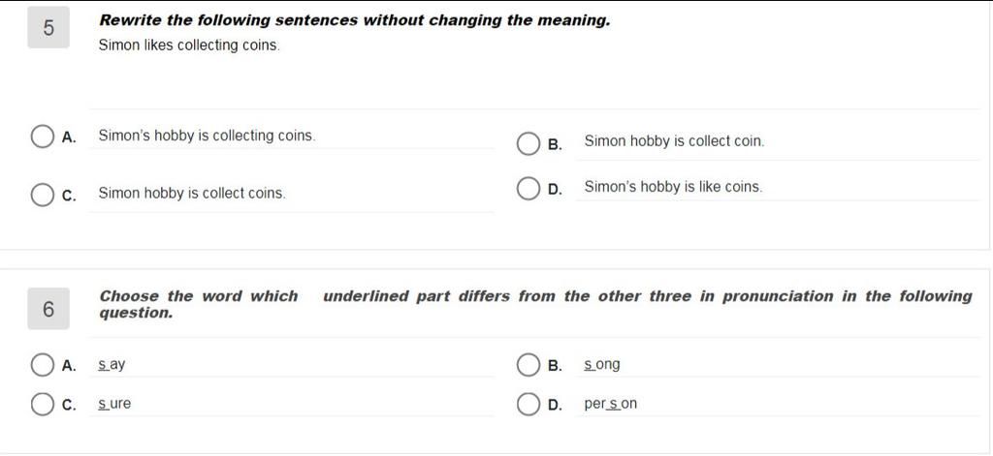Viewport: 993px width, 456px height.
Task: Click answer text "Simon hobby is collect coins."
Action: click(x=192, y=193)
